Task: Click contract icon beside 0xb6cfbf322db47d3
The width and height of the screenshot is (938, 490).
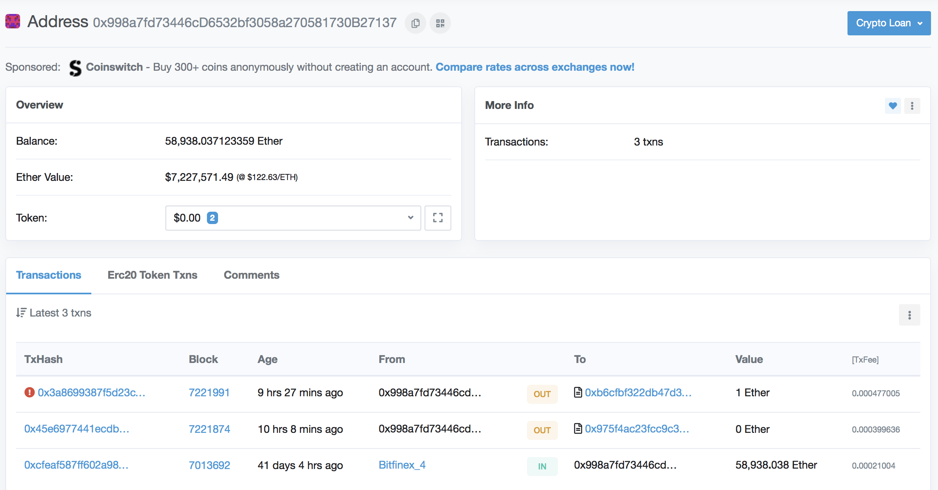Action: tap(578, 393)
